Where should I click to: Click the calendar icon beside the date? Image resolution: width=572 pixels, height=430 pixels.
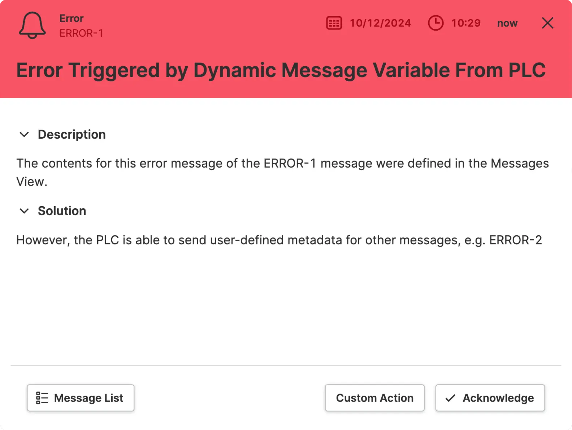(x=334, y=23)
